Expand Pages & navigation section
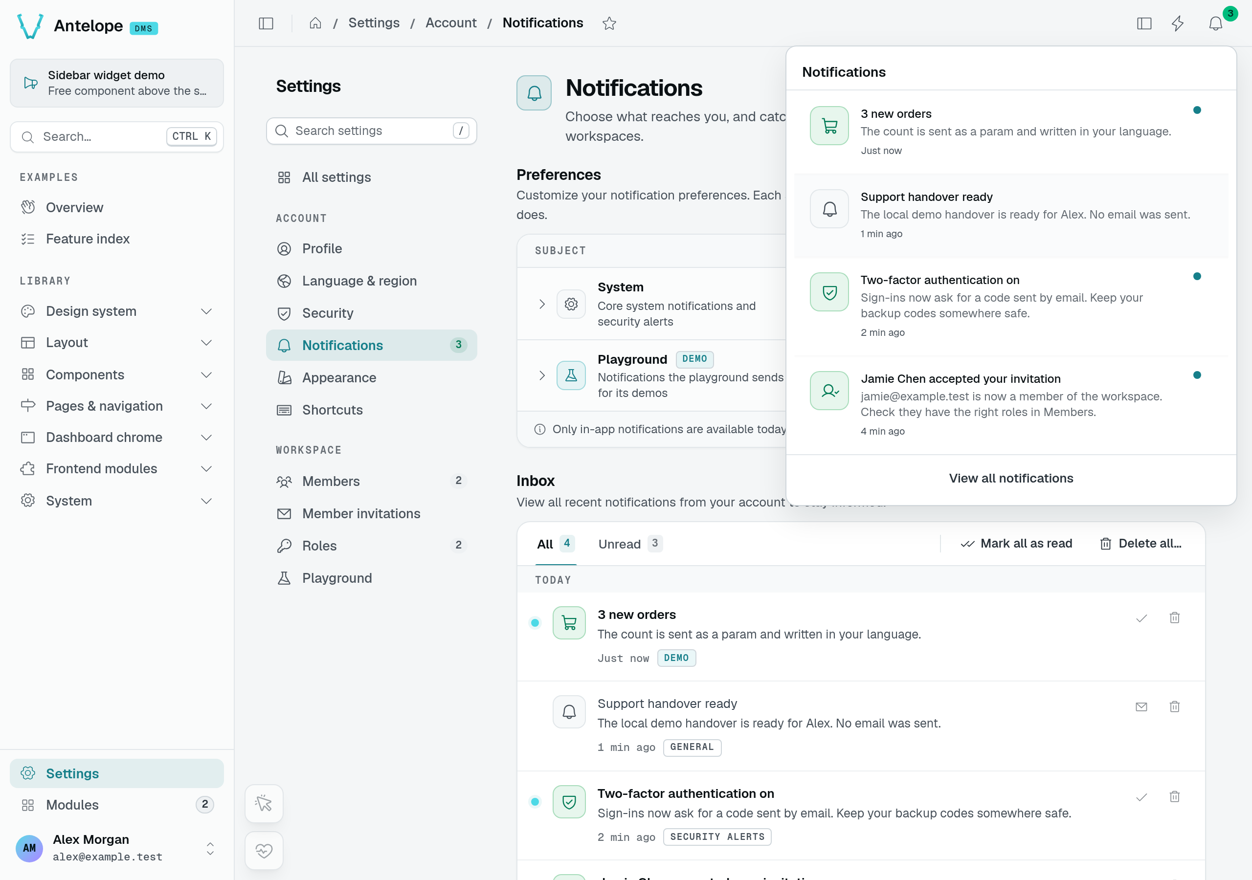Viewport: 1252px width, 880px height. pyautogui.click(x=117, y=406)
